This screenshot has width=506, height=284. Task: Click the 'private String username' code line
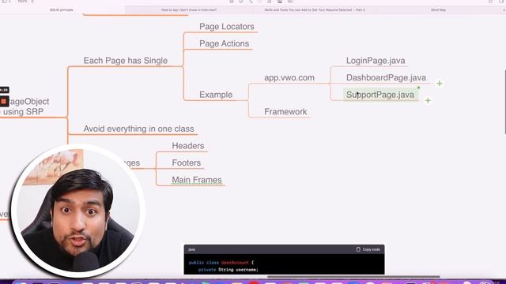pos(228,270)
